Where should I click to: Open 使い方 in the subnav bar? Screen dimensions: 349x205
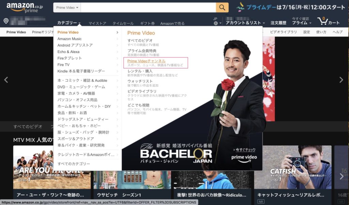[321, 32]
